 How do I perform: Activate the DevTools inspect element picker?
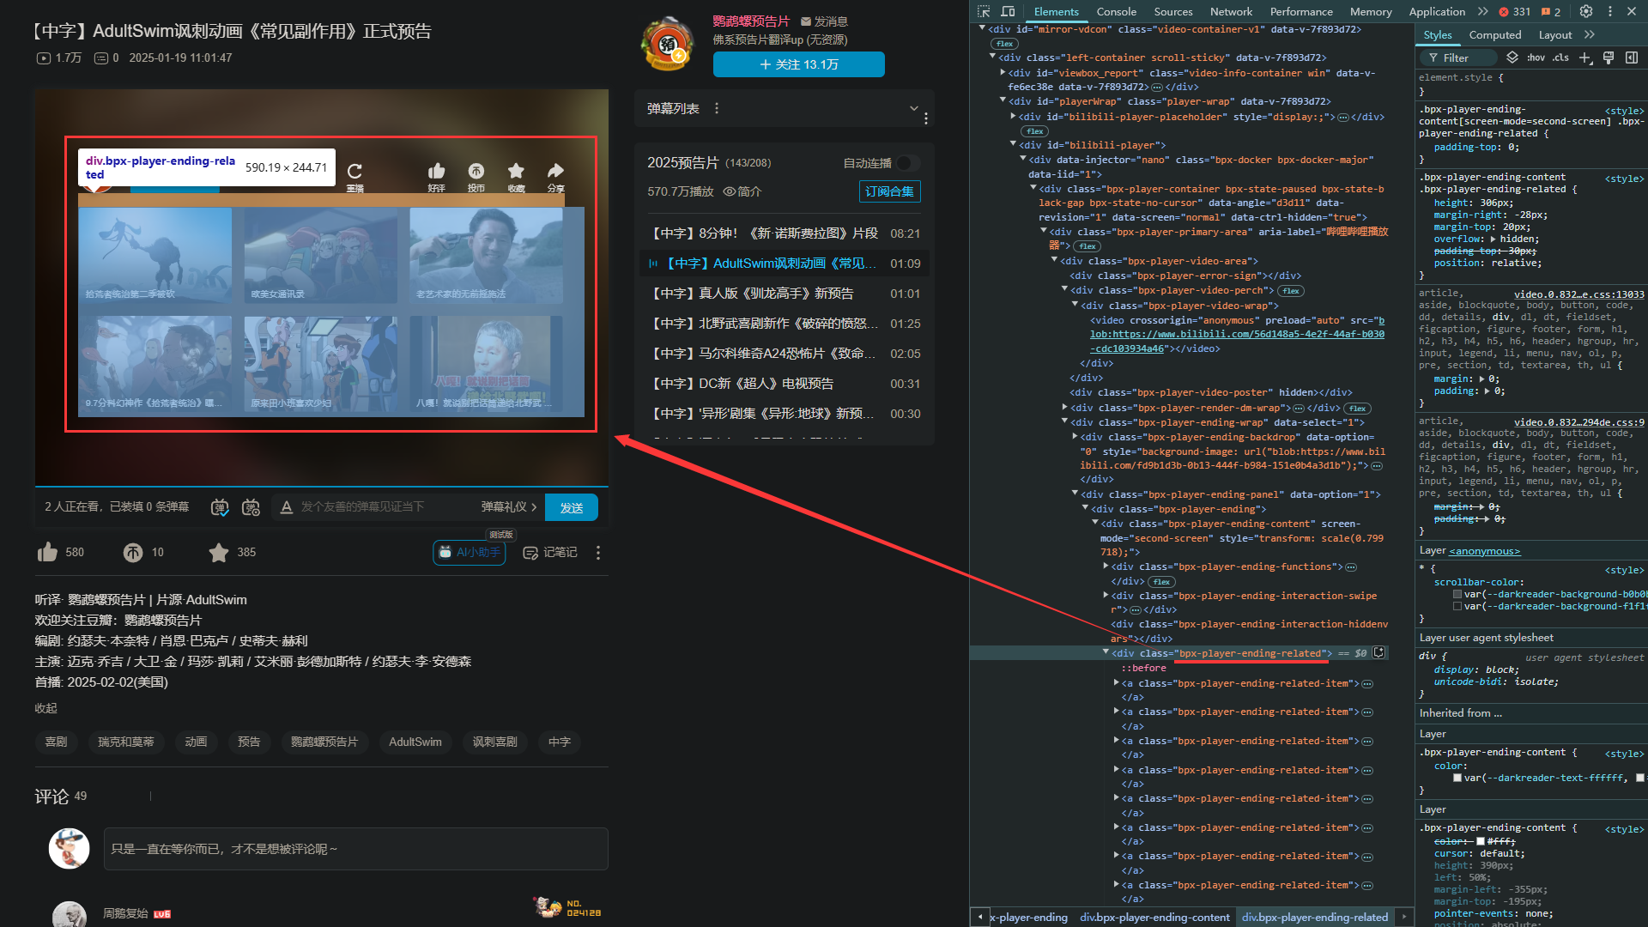pyautogui.click(x=984, y=11)
